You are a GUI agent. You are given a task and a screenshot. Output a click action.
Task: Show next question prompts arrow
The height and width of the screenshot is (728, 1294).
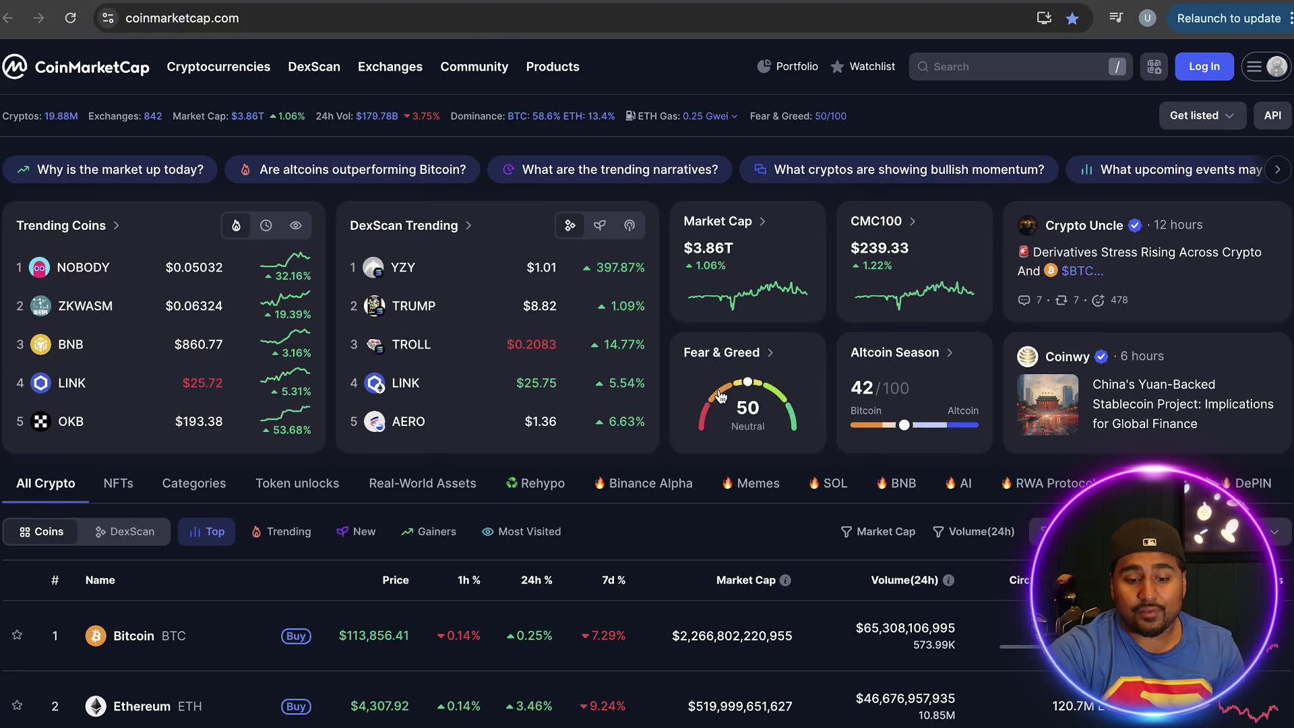click(x=1277, y=170)
